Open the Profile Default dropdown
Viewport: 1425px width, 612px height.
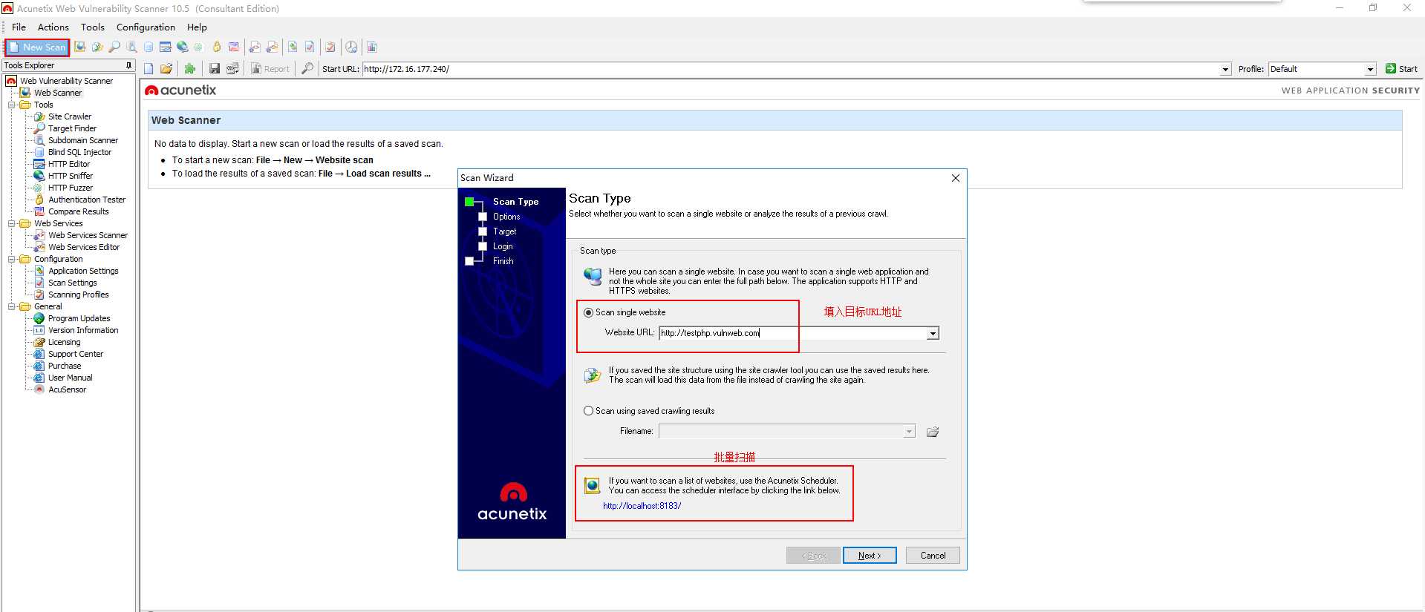(x=1370, y=70)
